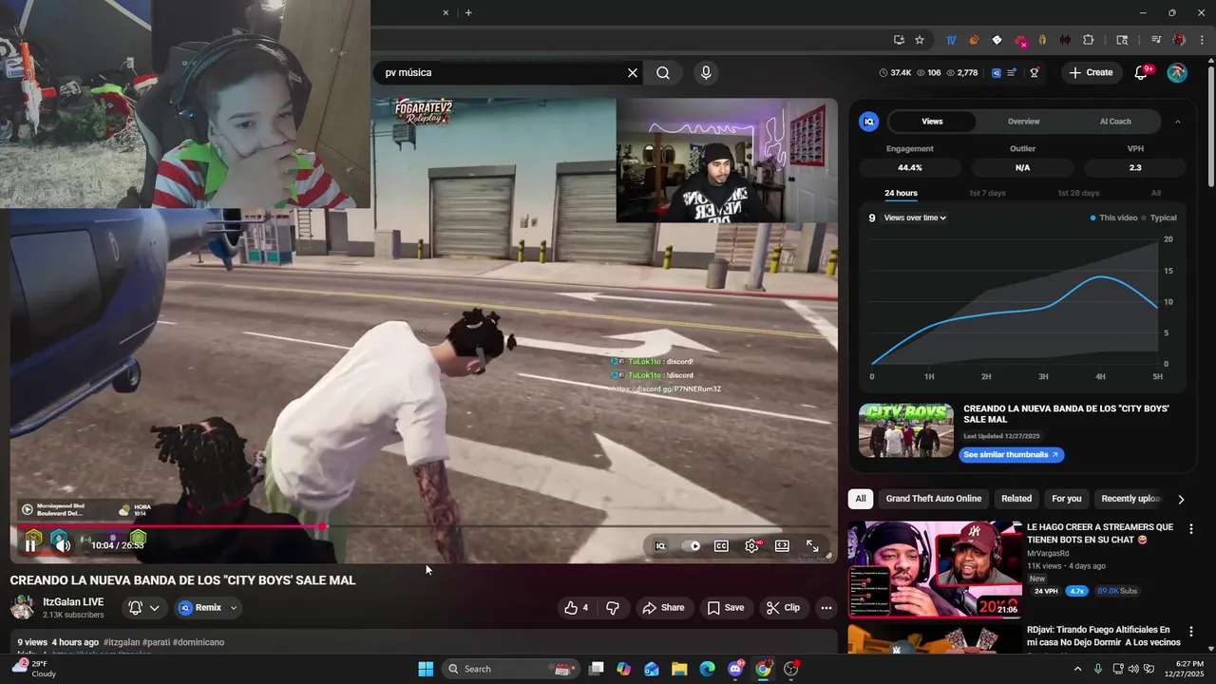Open the Extensions puzzle icon
1216x684 pixels.
[x=1089, y=40]
